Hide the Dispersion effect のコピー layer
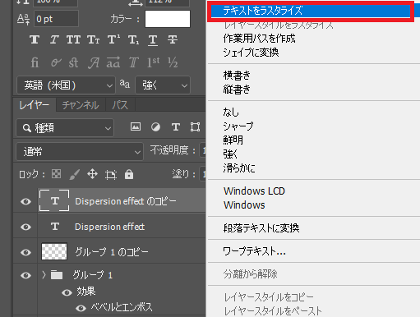The height and width of the screenshot is (317, 420). (x=25, y=201)
